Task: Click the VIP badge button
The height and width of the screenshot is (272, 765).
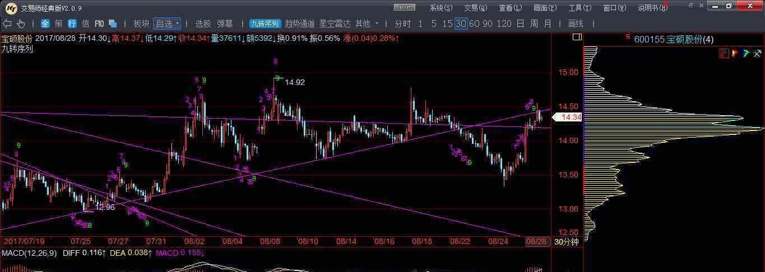Action: click(405, 7)
